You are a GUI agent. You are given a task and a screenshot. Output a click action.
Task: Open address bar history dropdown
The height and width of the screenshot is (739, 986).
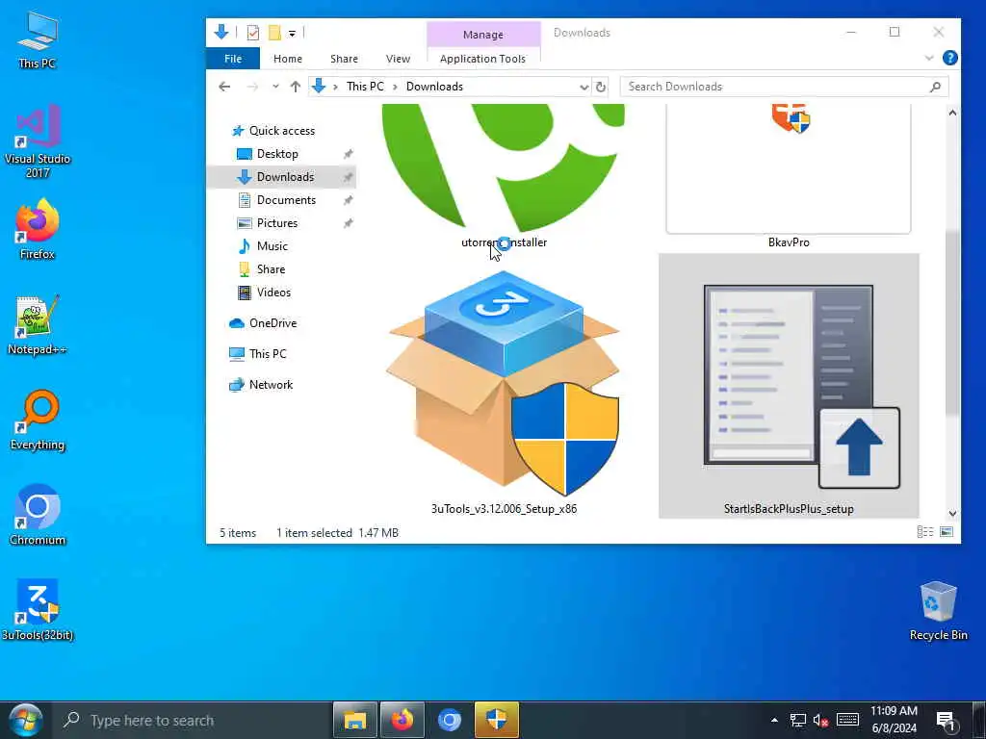(584, 87)
